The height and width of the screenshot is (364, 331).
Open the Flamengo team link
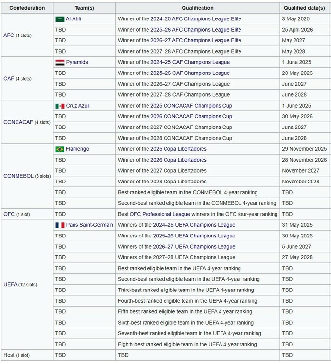click(77, 149)
